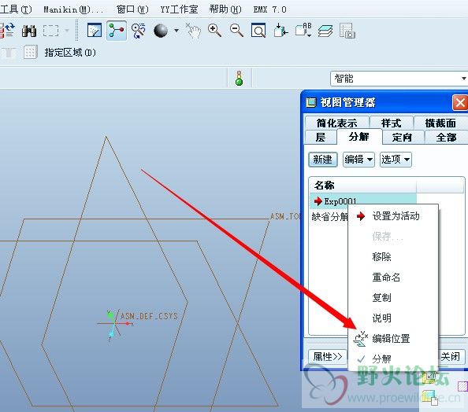Click the Repaint screen icon

[95, 31]
